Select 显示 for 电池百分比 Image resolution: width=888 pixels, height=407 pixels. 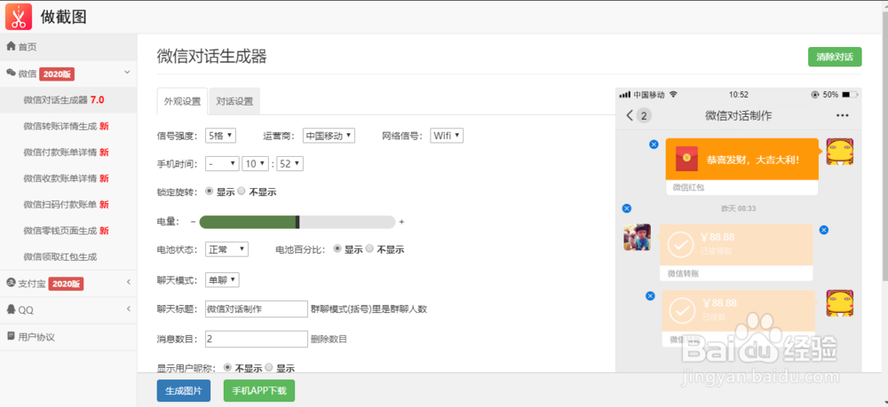[337, 248]
